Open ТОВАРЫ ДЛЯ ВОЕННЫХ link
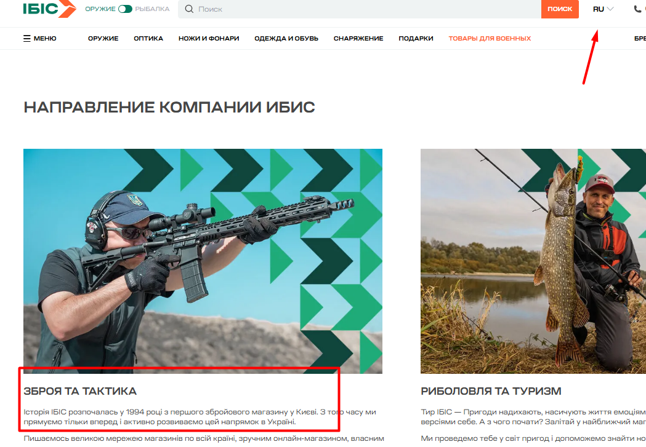 coord(490,39)
